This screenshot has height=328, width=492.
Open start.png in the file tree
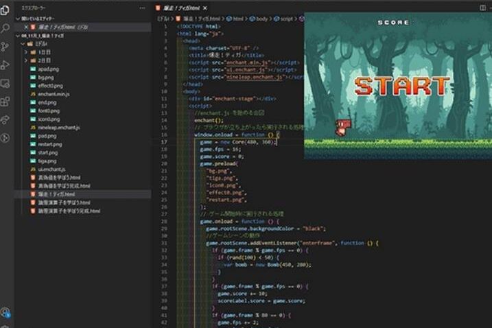click(x=48, y=152)
